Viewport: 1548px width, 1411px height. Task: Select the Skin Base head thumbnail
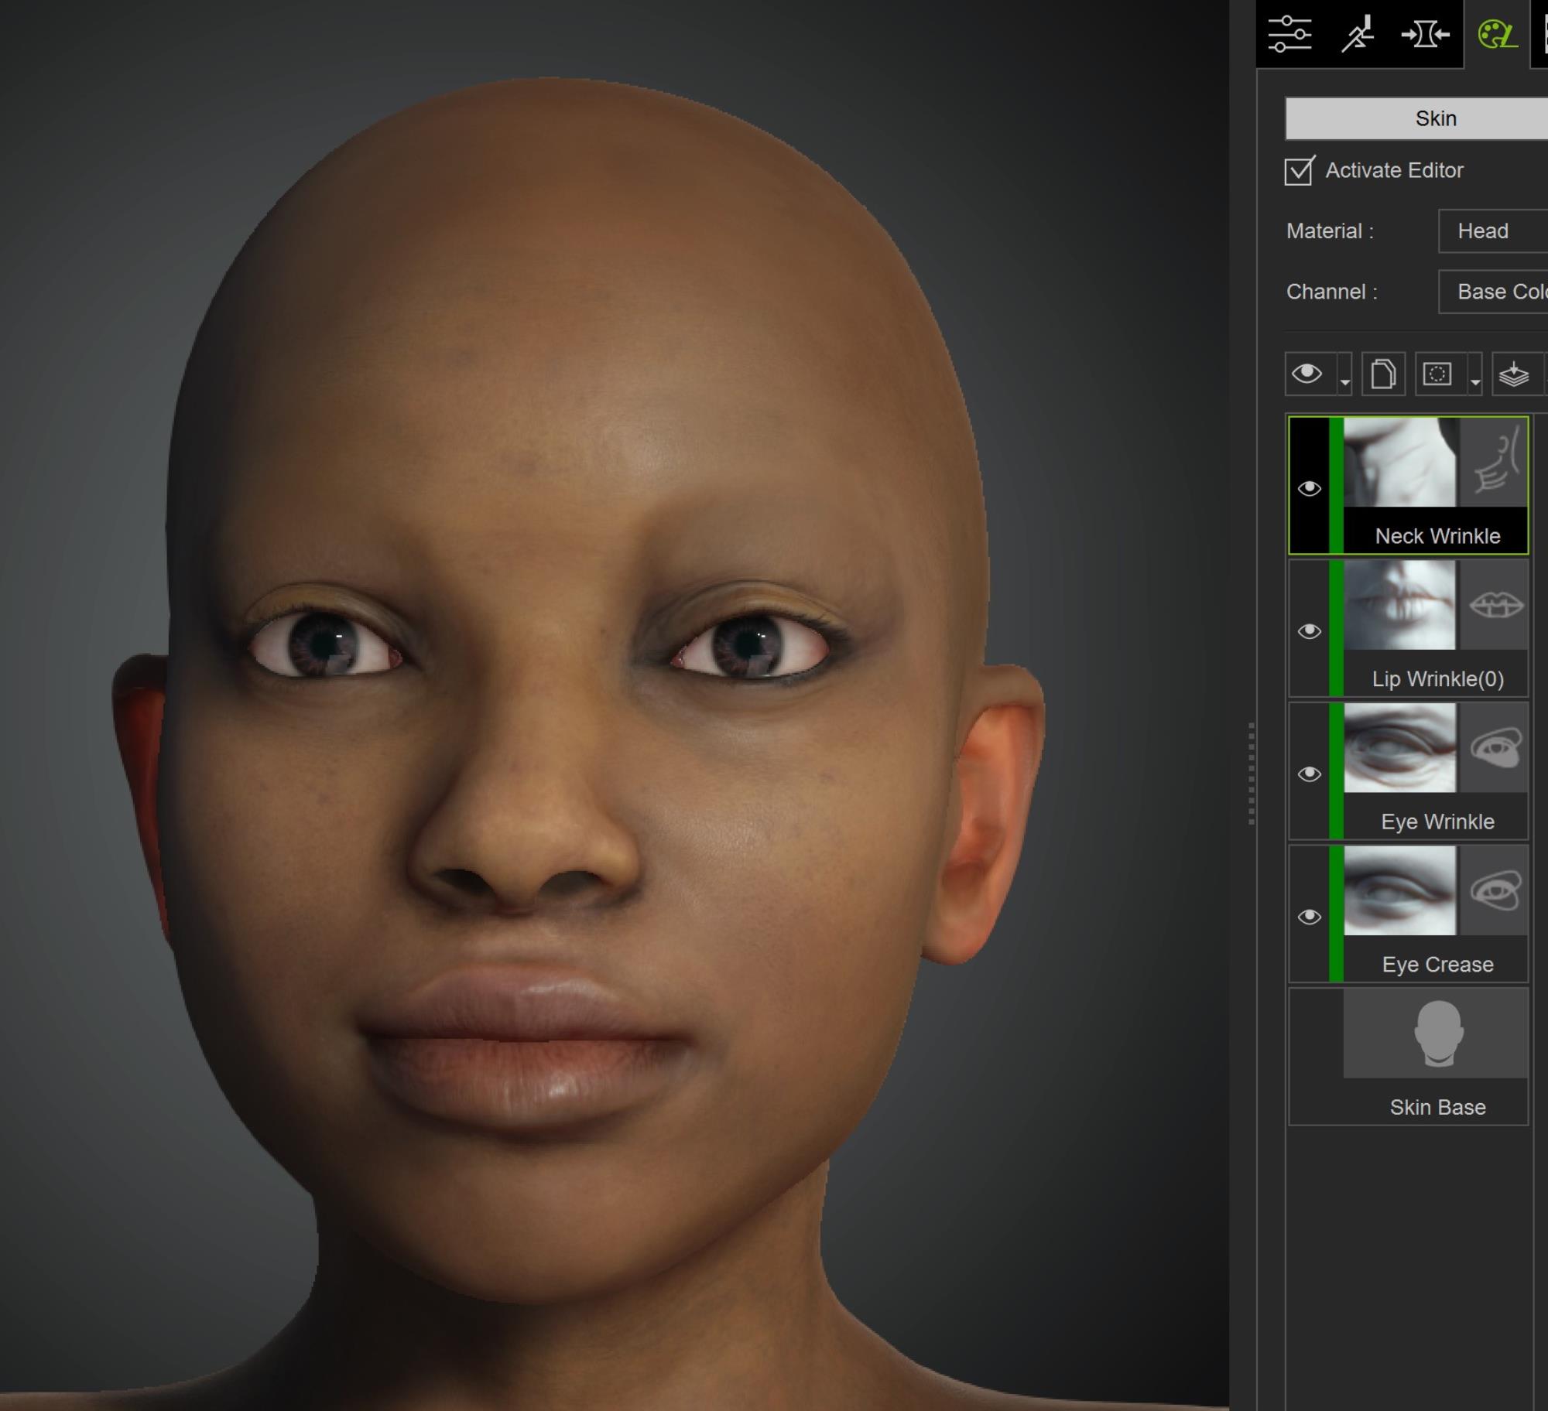pyautogui.click(x=1437, y=1033)
